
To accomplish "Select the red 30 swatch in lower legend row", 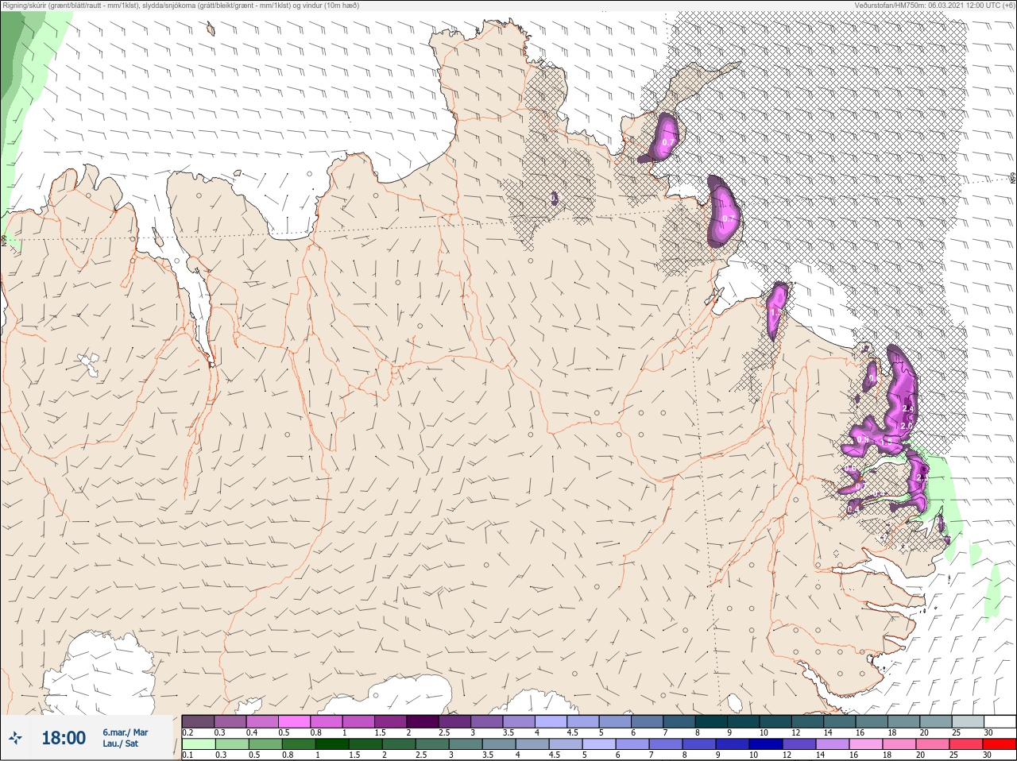I will pyautogui.click(x=999, y=745).
